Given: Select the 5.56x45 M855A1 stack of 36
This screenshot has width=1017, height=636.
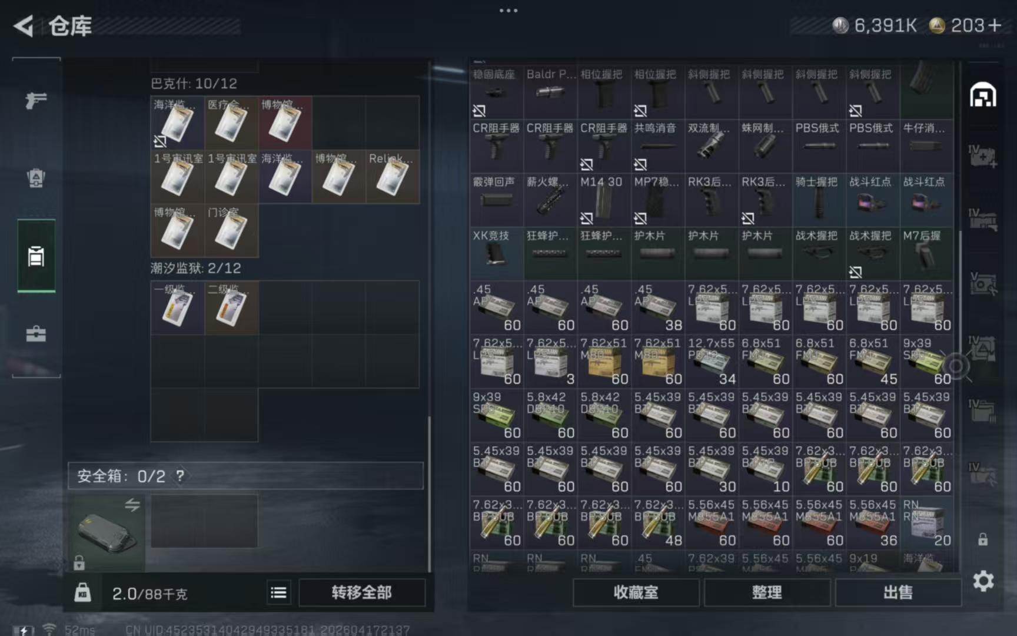Looking at the screenshot, I should click(873, 522).
